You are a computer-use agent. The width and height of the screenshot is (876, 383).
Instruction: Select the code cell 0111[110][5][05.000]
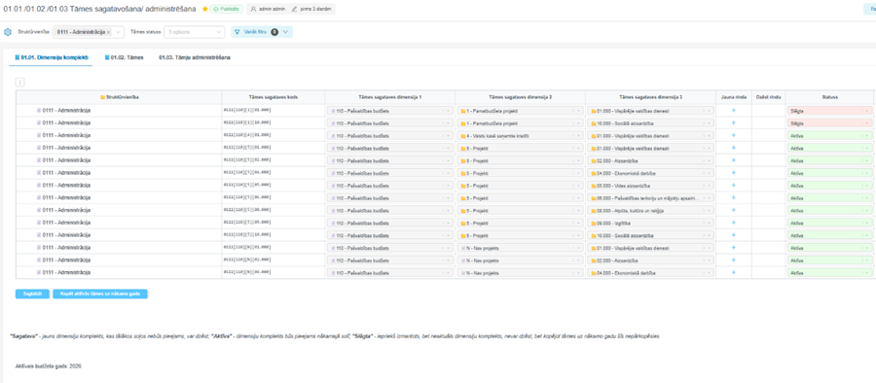[x=274, y=185]
